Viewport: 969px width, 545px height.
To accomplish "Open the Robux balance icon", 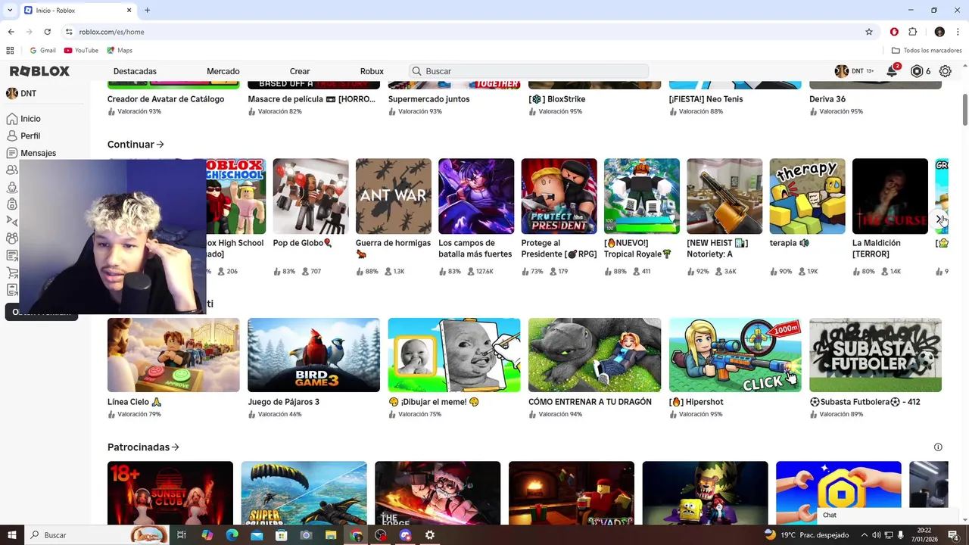I will click(917, 71).
